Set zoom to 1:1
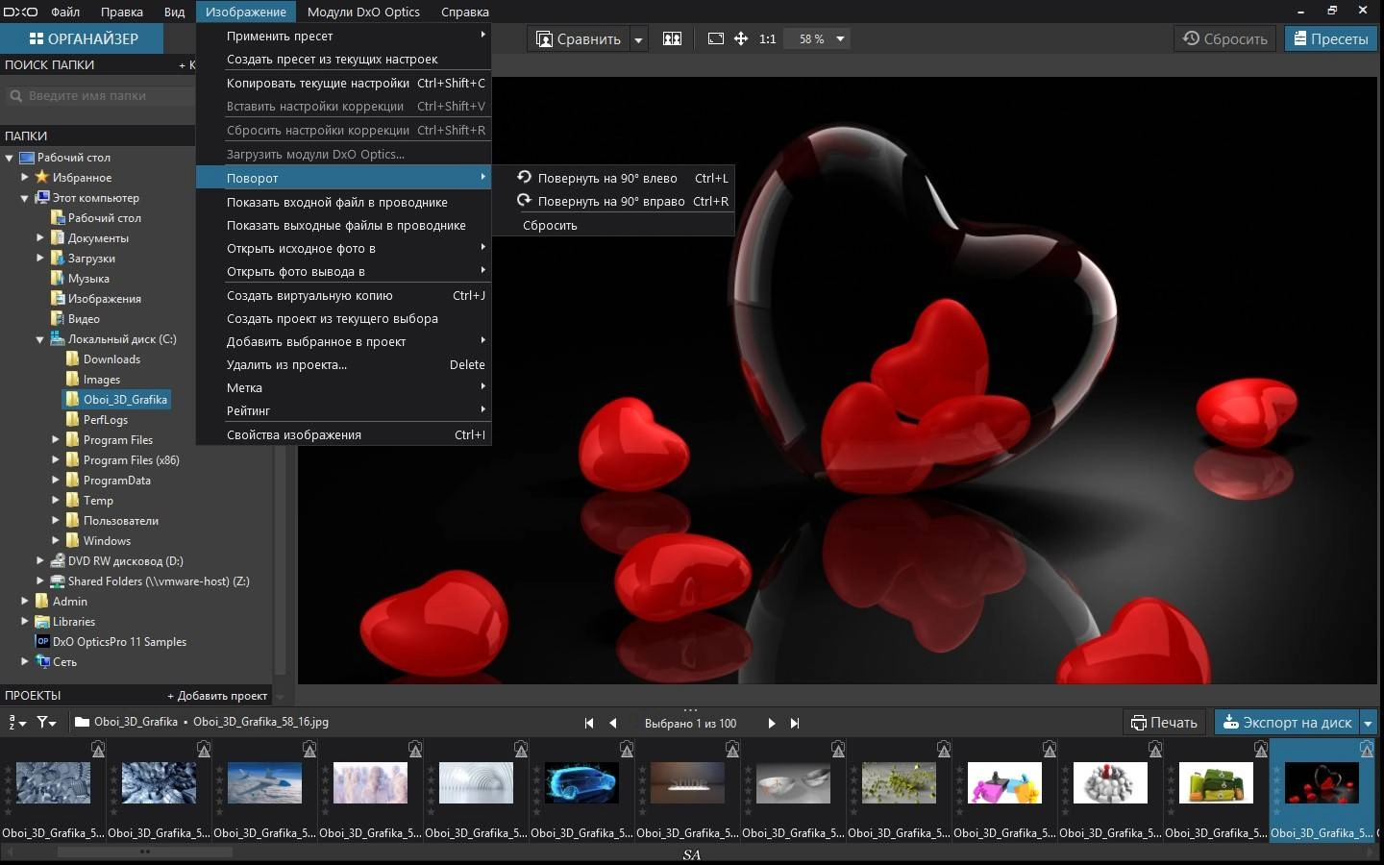 [767, 39]
